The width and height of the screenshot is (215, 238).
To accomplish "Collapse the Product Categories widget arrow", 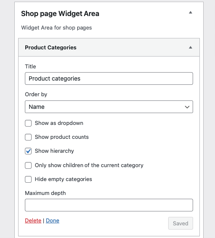I will point(191,48).
